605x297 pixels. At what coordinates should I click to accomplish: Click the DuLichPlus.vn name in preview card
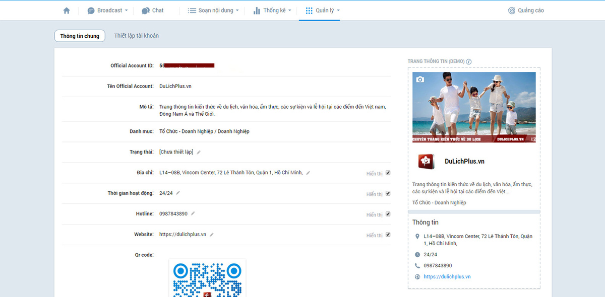[x=464, y=161]
